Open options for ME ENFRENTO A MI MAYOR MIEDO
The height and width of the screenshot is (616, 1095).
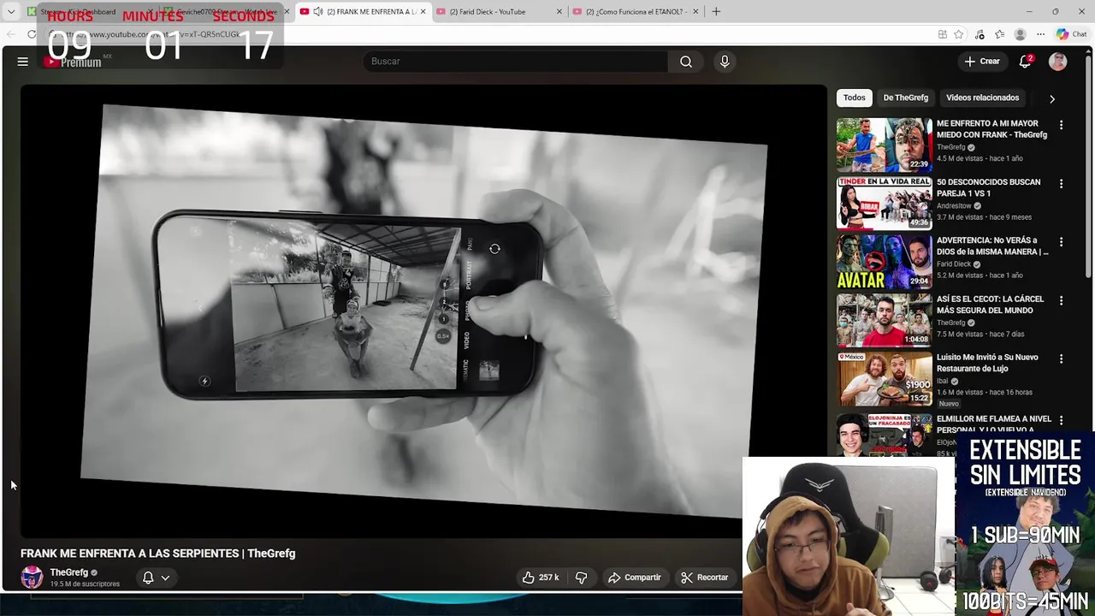point(1061,125)
